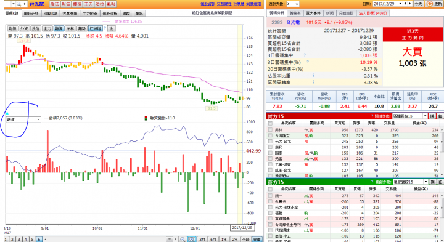Open the 行事曆 link
The image size is (444, 242).
(239, 4)
